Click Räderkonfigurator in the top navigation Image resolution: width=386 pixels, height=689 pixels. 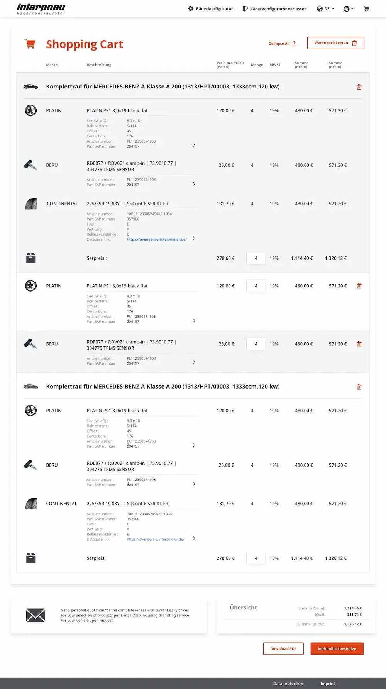click(214, 9)
